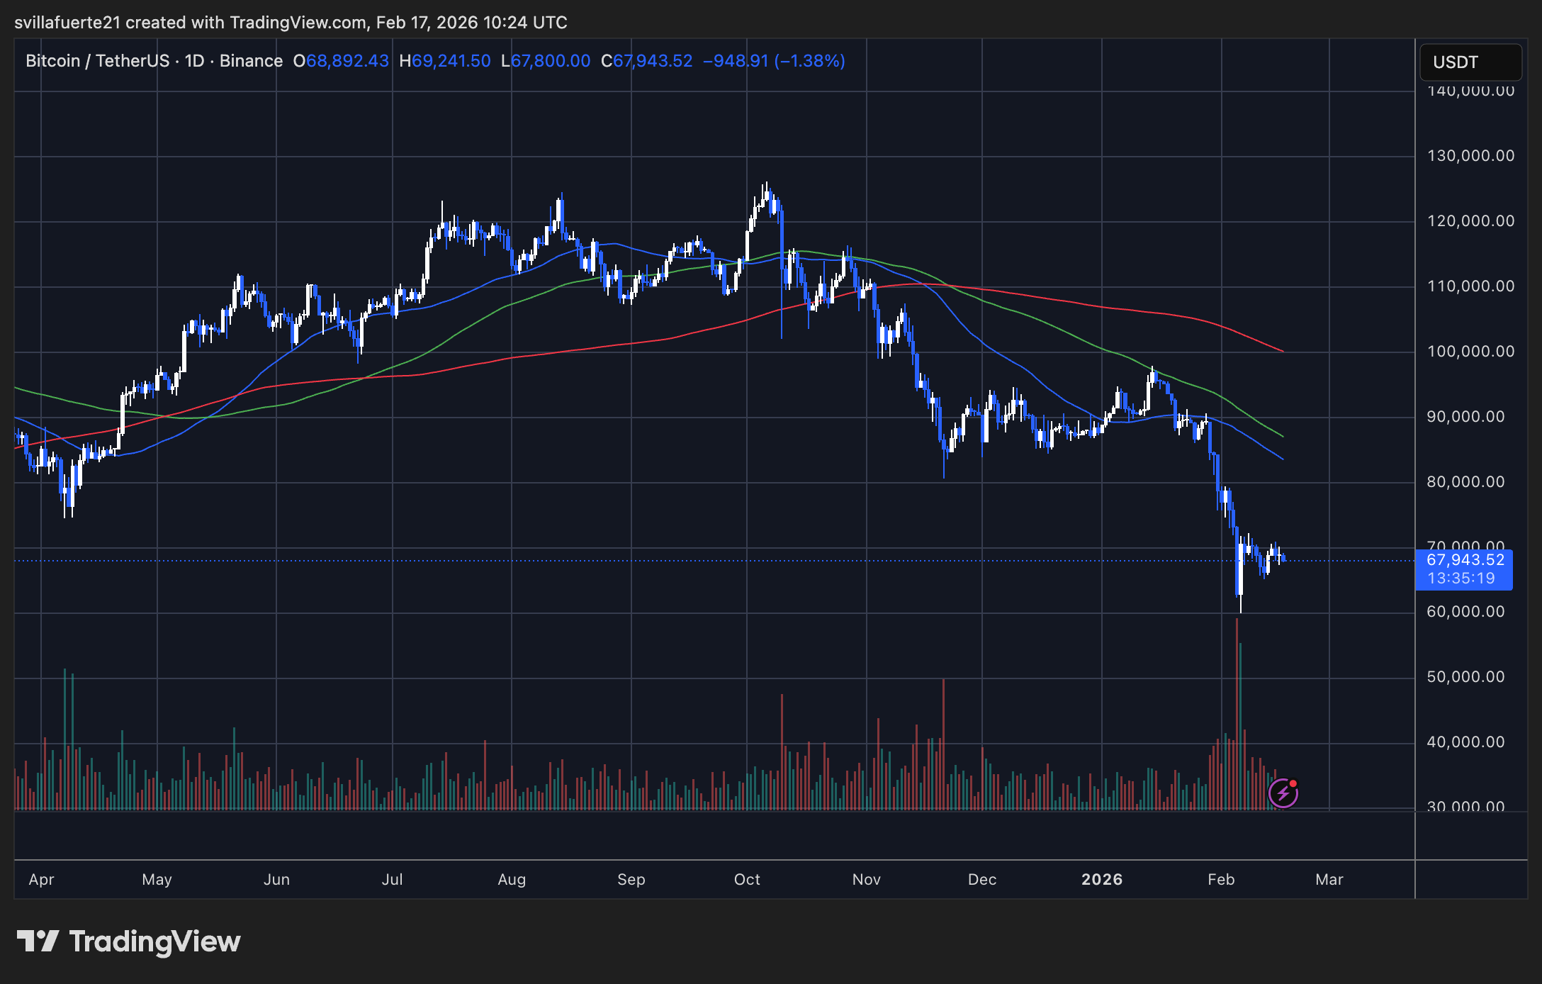Click the svillafuerte21 TradingView.com attribution text

click(x=291, y=23)
